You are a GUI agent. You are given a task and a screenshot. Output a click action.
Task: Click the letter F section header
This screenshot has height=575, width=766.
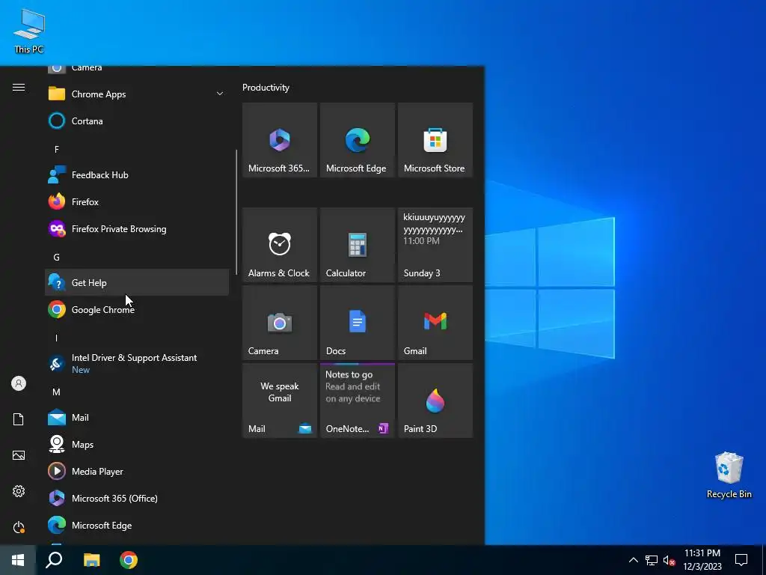(57, 149)
